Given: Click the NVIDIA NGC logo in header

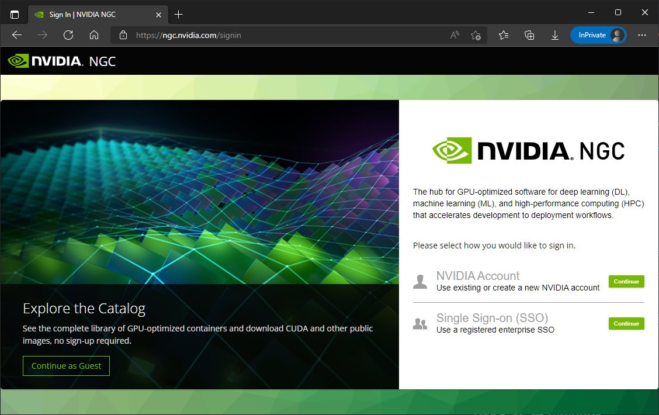Looking at the screenshot, I should pos(61,61).
